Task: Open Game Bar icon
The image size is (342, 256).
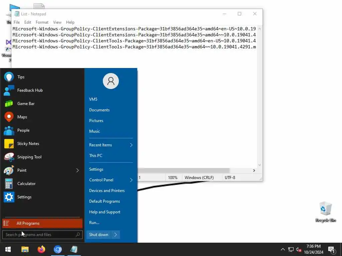Action: point(9,104)
